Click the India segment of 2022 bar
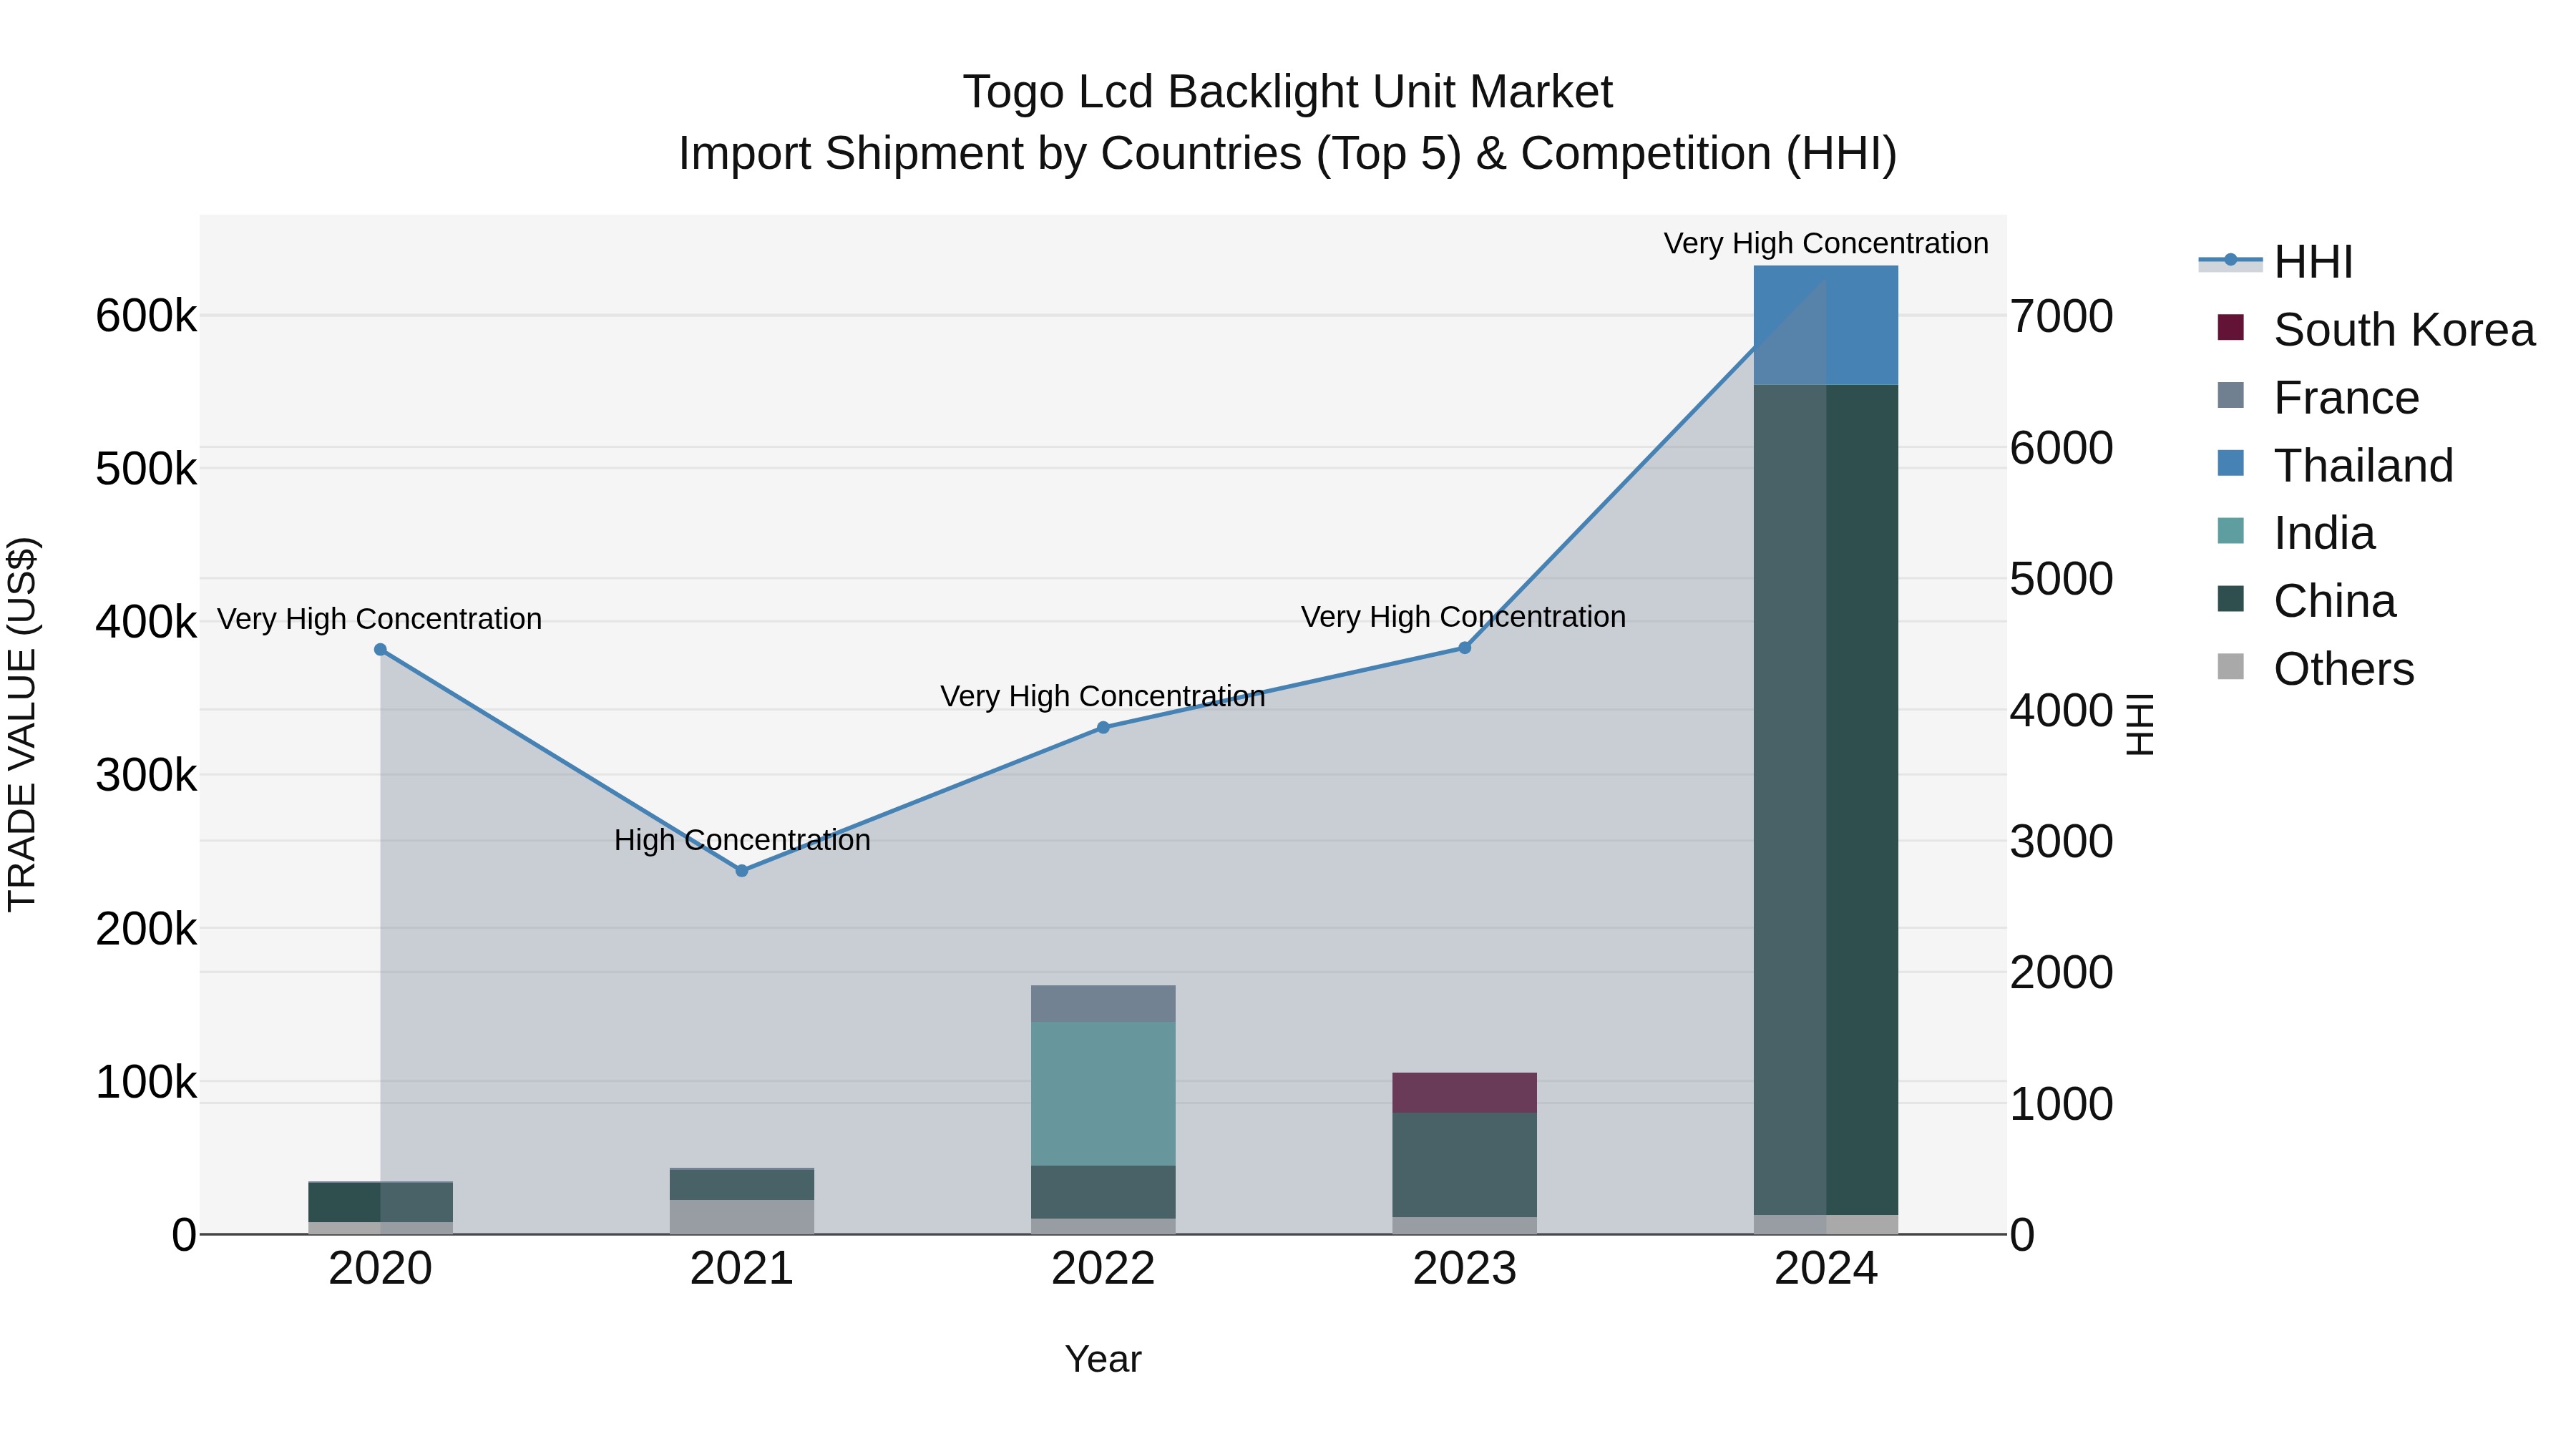 [x=1103, y=1094]
